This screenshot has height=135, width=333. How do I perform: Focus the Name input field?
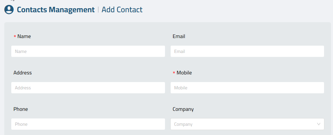[88, 51]
